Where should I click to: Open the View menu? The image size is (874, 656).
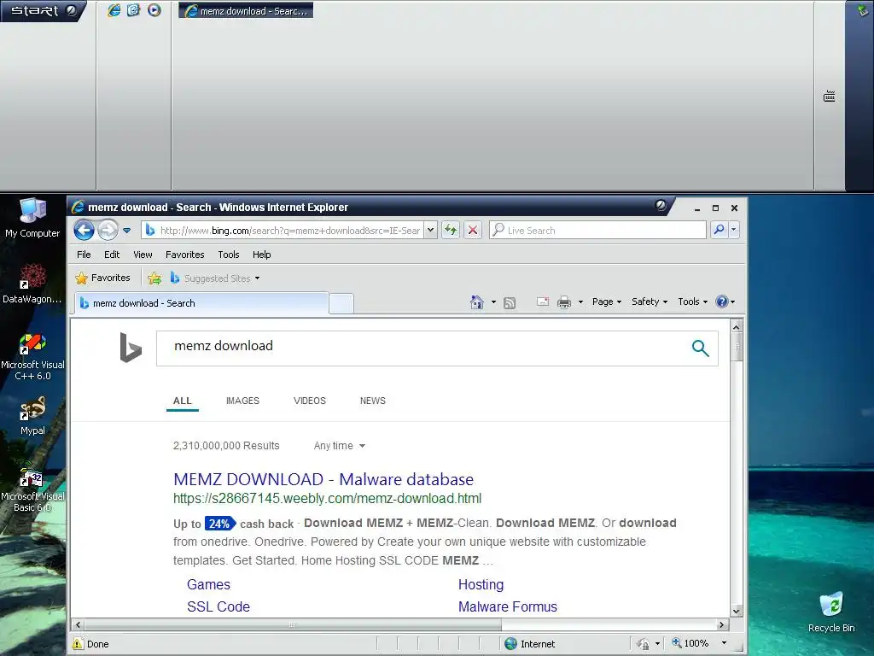[x=143, y=255]
